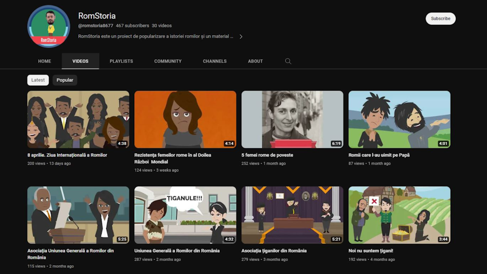The image size is (487, 274).
Task: Switch to the Home tab
Action: 45,61
